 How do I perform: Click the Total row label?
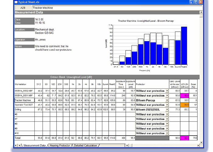pos(24,138)
